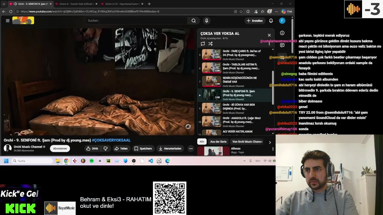Toggle playlist shuffle mode
This screenshot has width=383, height=215.
tap(210, 44)
